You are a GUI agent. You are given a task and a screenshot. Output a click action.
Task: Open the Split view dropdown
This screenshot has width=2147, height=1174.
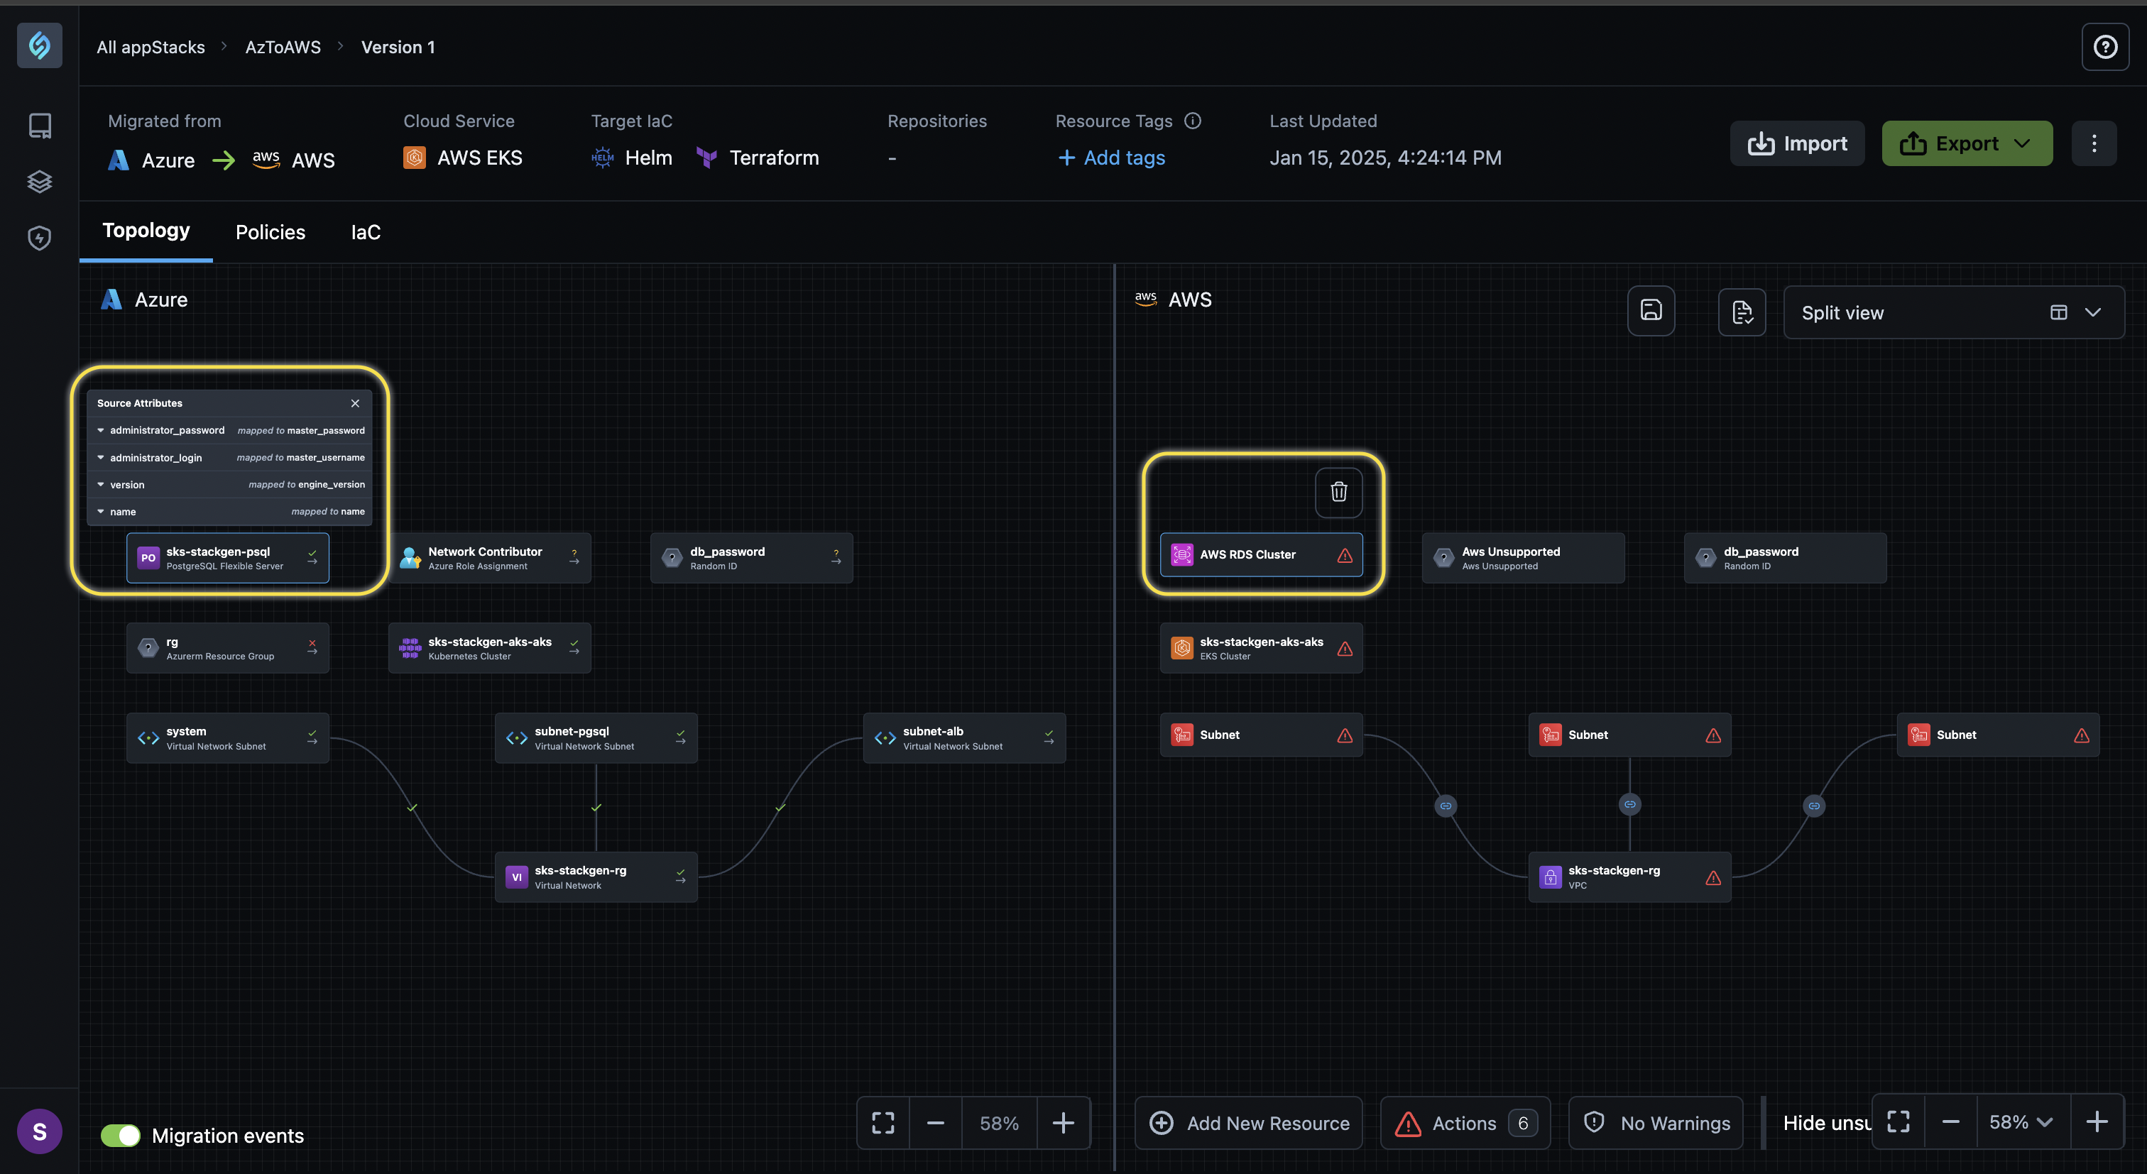pos(1954,312)
